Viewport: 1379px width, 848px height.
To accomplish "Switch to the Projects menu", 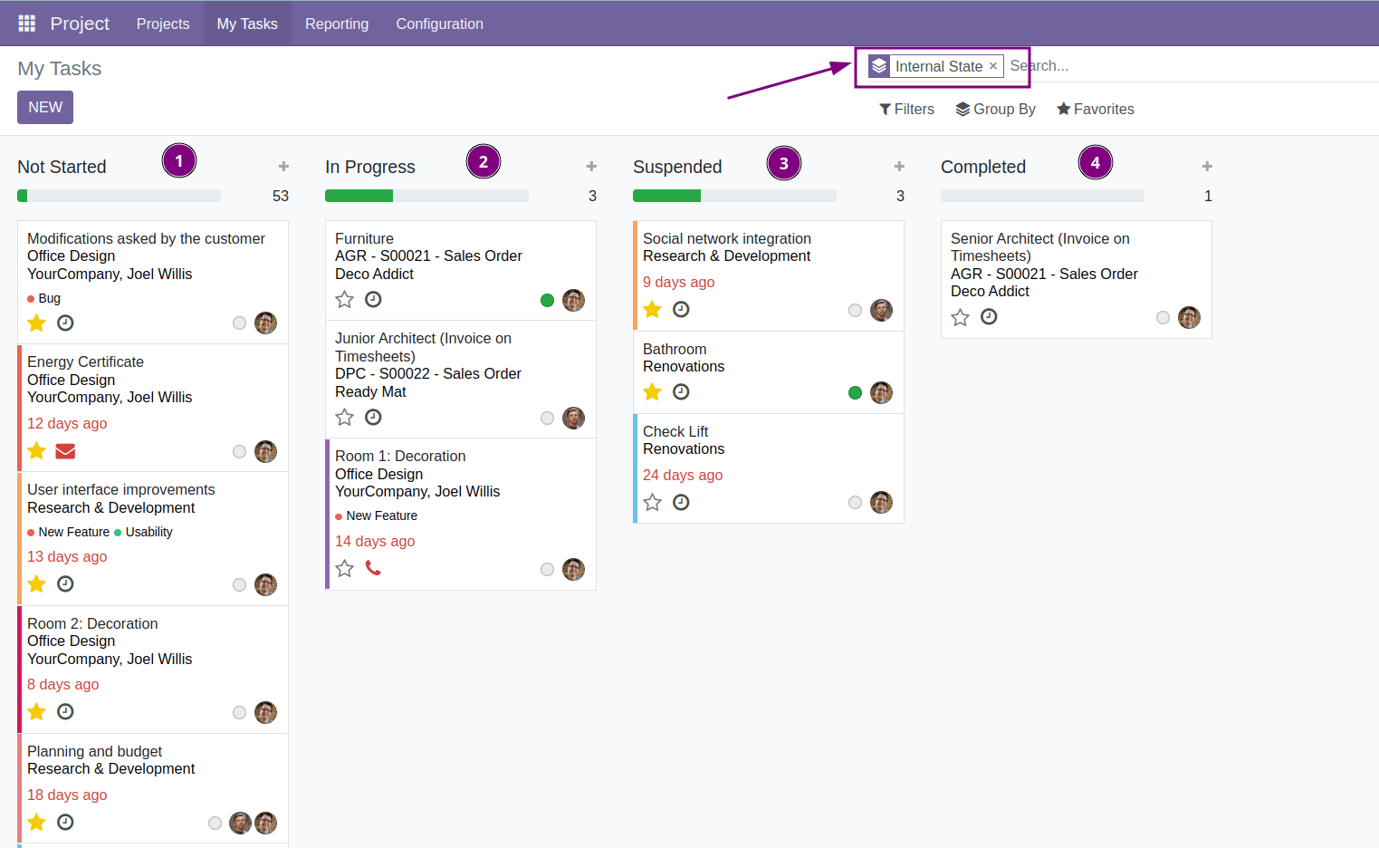I will 163,23.
